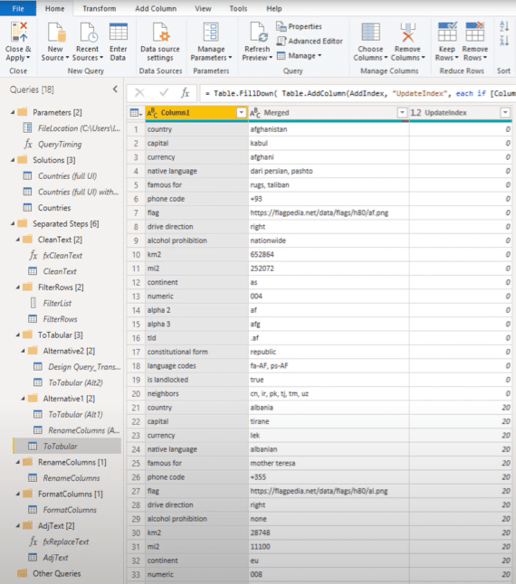Select the FilterRows query
Image resolution: width=516 pixels, height=584 pixels.
pyautogui.click(x=60, y=319)
